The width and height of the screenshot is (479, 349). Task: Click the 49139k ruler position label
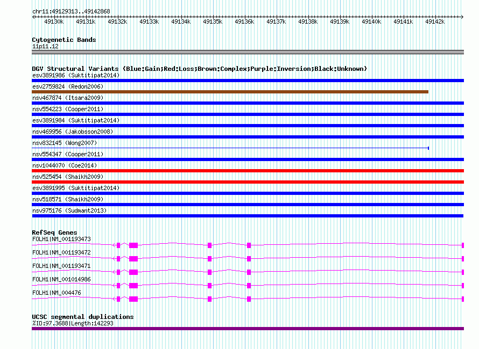340,21
